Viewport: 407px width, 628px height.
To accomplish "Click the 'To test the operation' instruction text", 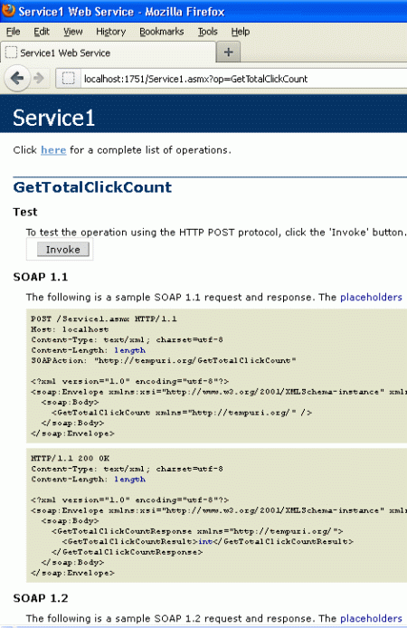I will pyautogui.click(x=216, y=233).
